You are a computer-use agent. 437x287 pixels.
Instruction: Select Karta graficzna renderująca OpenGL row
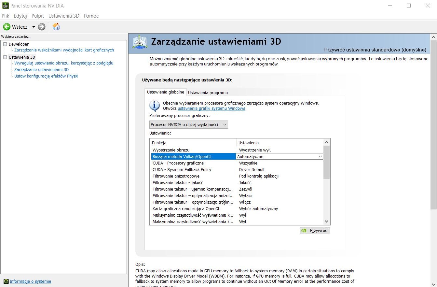(237, 208)
